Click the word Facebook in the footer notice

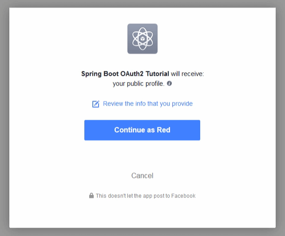point(183,196)
